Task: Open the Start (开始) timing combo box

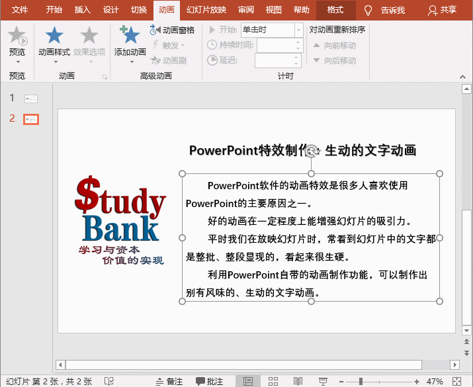Action: [x=272, y=30]
